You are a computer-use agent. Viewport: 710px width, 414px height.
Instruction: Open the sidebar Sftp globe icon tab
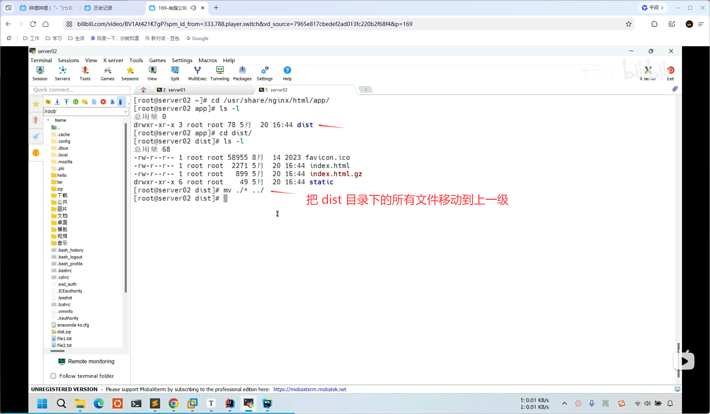(x=36, y=153)
